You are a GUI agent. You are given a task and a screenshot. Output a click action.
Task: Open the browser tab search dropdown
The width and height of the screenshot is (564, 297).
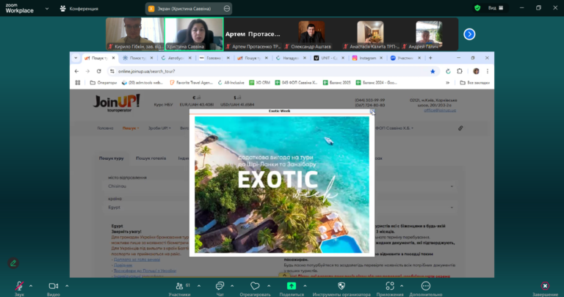click(x=76, y=58)
